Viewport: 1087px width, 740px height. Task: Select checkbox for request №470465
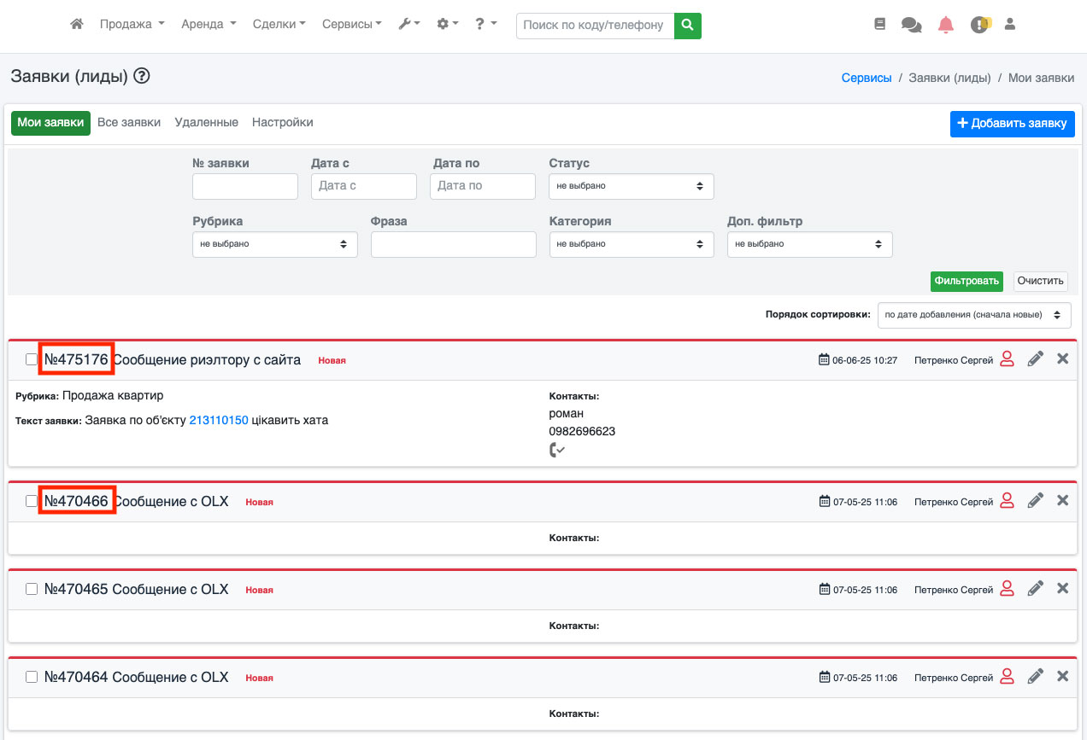coord(32,589)
